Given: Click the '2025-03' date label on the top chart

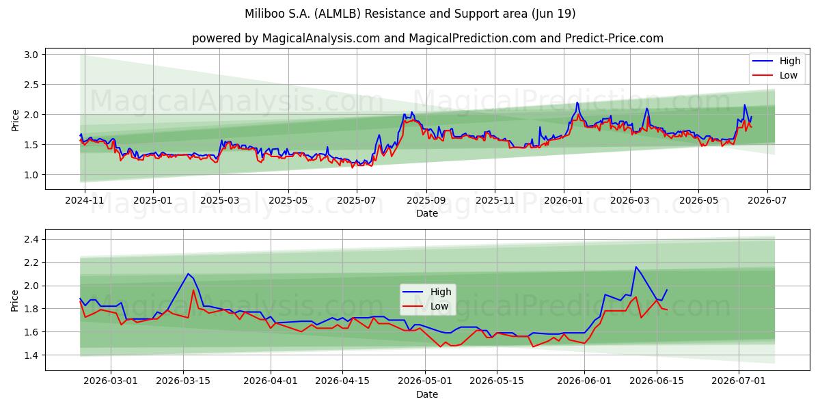Looking at the screenshot, I should click(x=219, y=201).
